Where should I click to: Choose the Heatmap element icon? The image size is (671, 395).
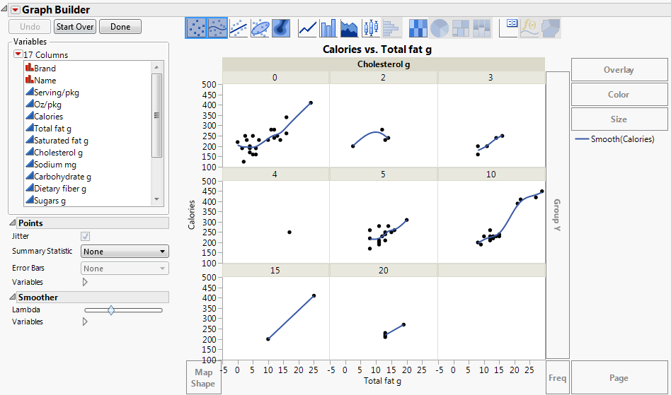tap(418, 28)
